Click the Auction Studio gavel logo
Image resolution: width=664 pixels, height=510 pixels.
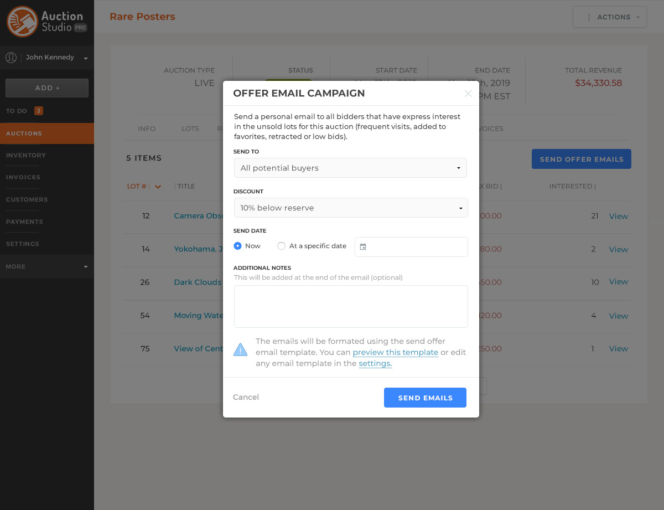[22, 22]
